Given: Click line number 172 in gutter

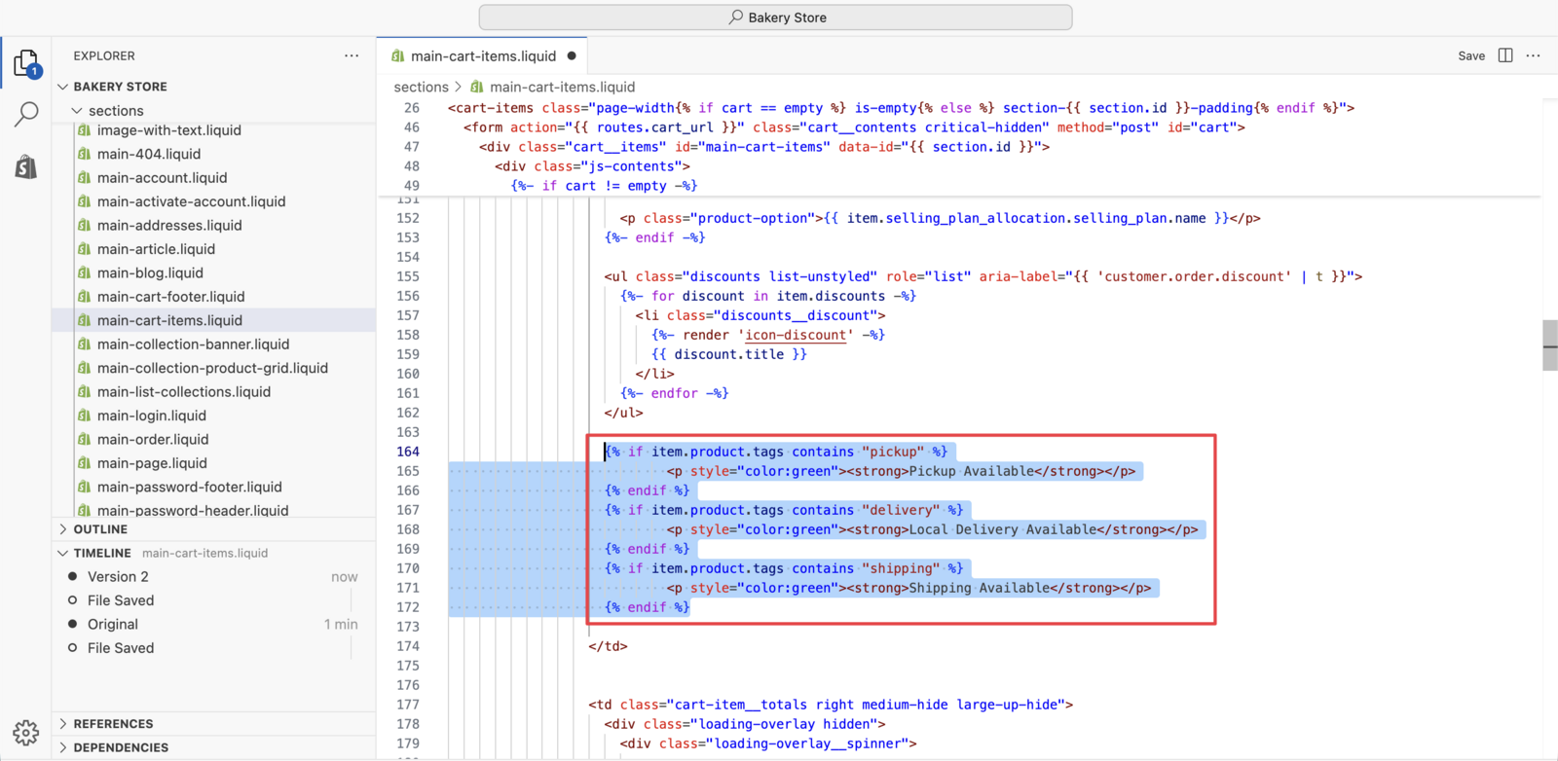Looking at the screenshot, I should click(408, 607).
